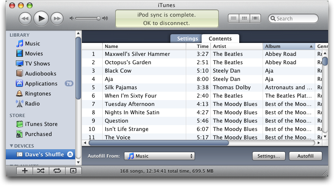Viewport: 334px width, 186px height.
Task: Select song When I'm Sixty Four
Action: [x=131, y=96]
